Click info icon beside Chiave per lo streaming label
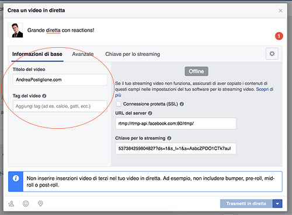The image size is (292, 215). (169, 138)
